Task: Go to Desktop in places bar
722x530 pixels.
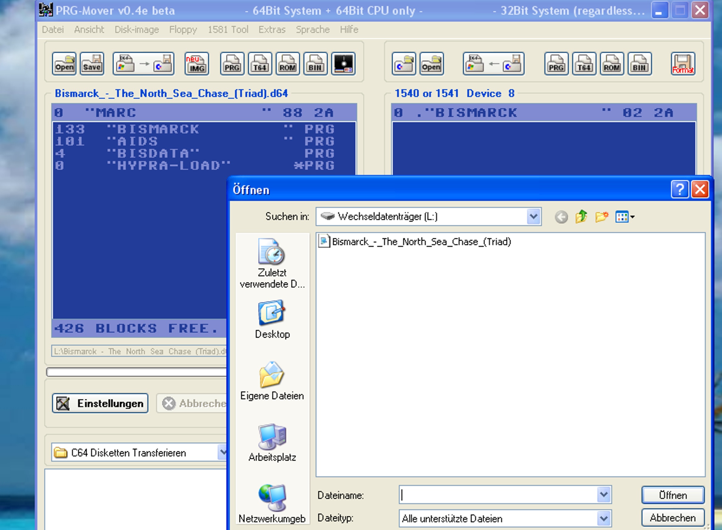Action: coord(272,320)
